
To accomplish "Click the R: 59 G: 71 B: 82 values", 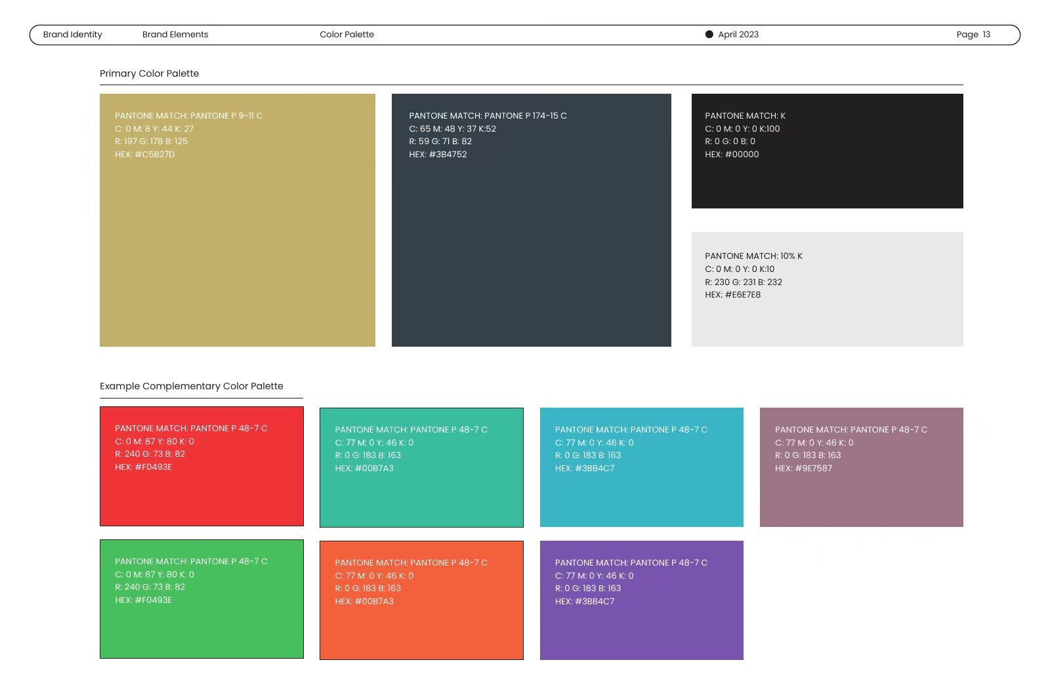I will pos(440,142).
